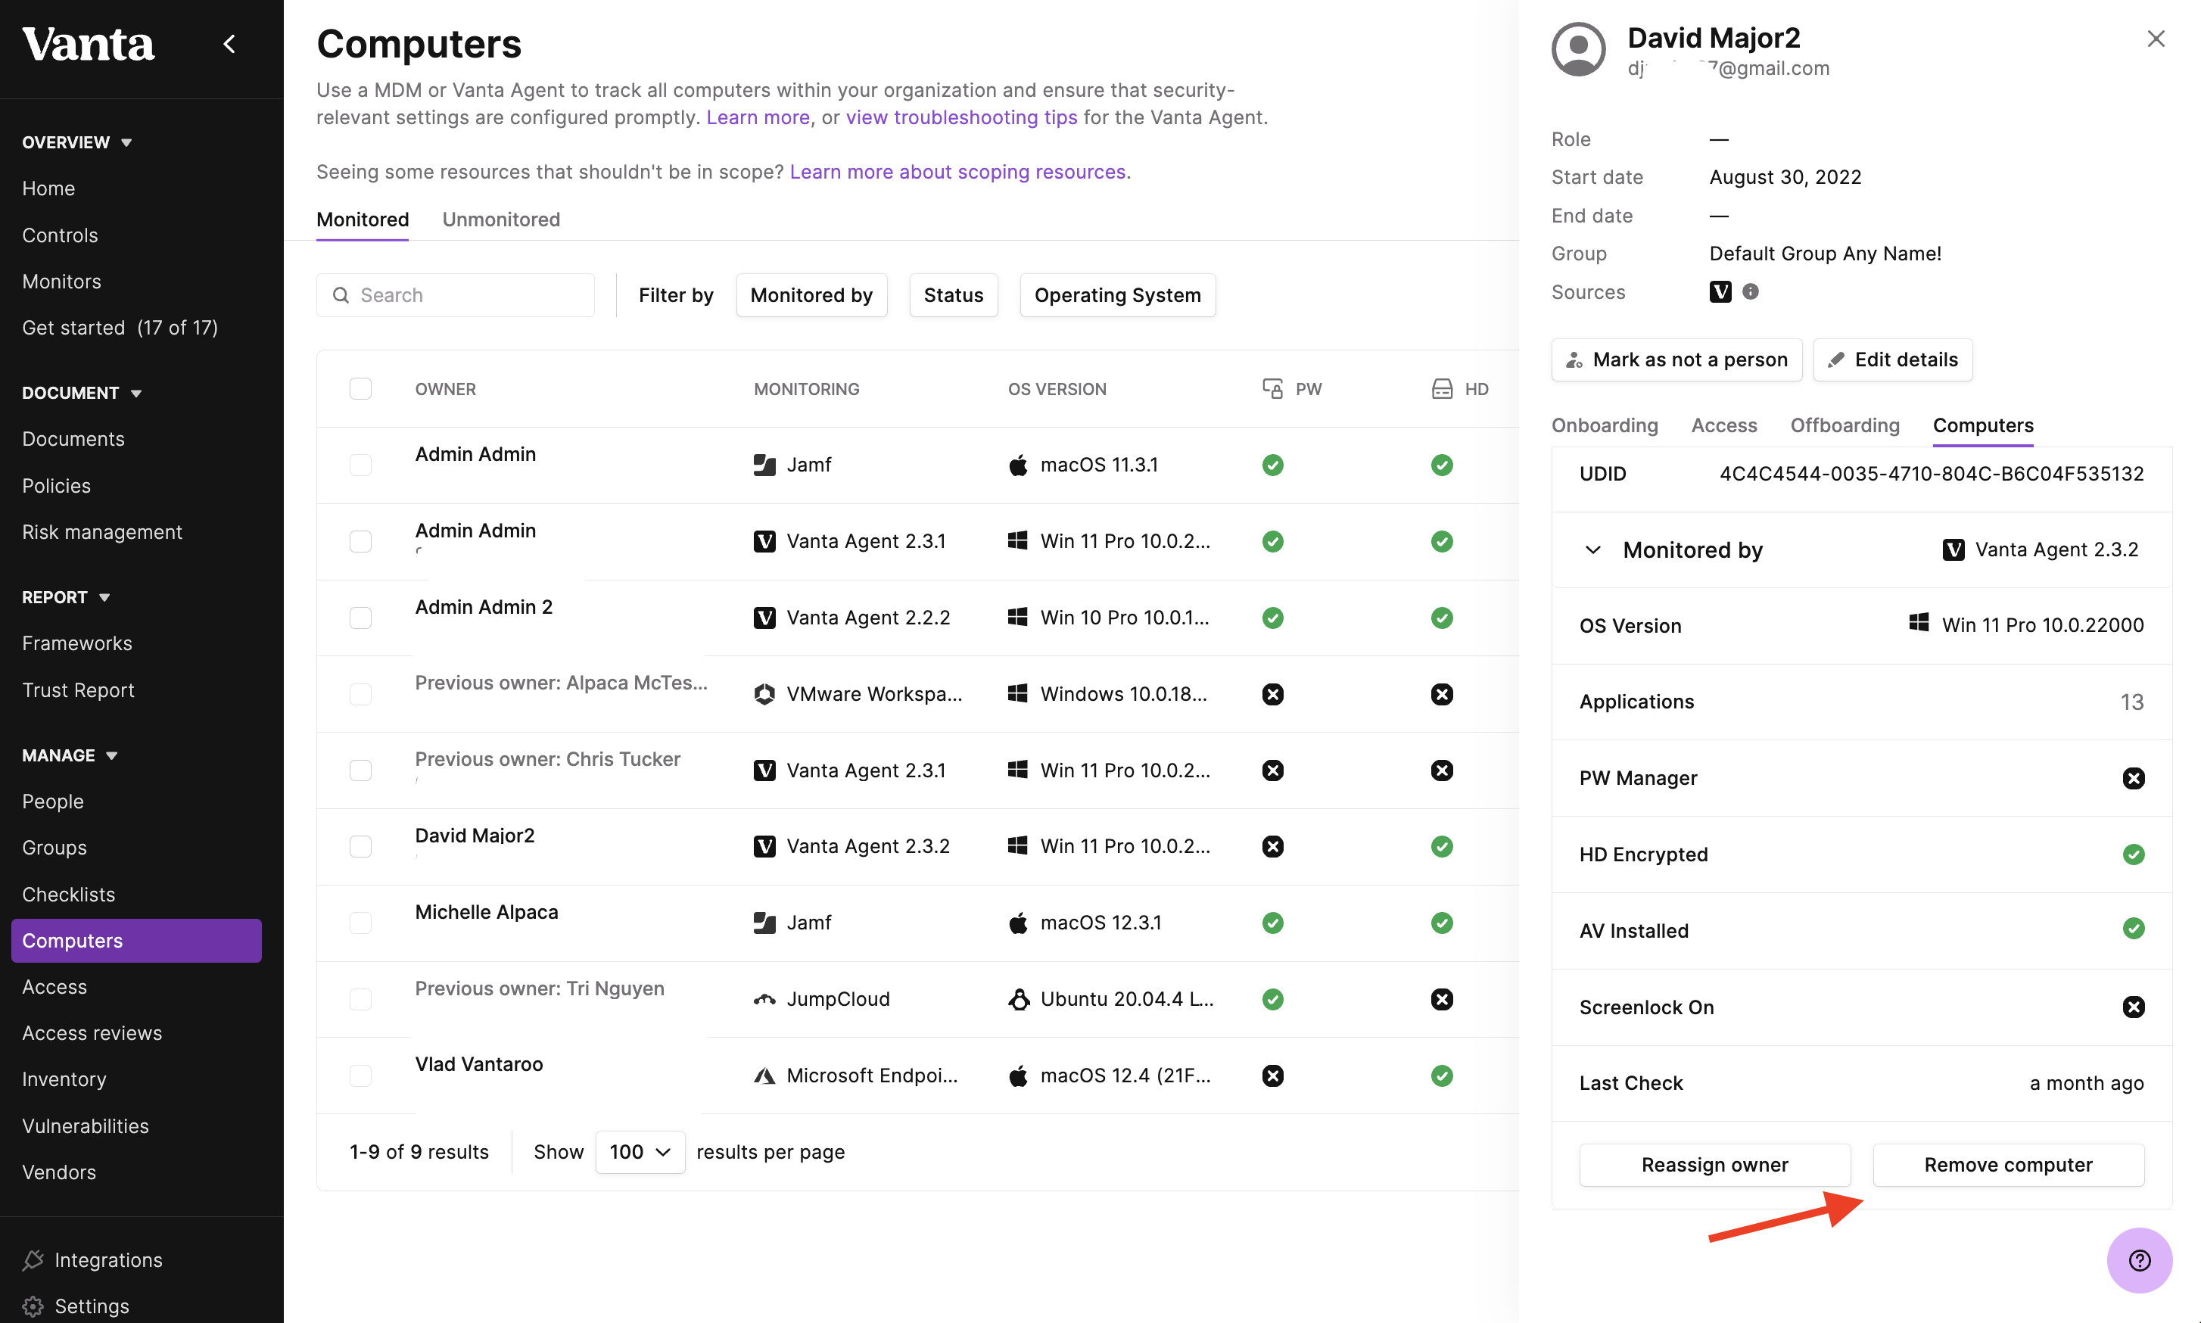Screen dimensions: 2201x1323
Task: Click the Vanta source icon beside Sources
Action: 1720,291
